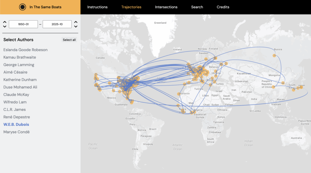The height and width of the screenshot is (173, 311).
Task: Click the South Africa label on the map
Action: pos(210,141)
